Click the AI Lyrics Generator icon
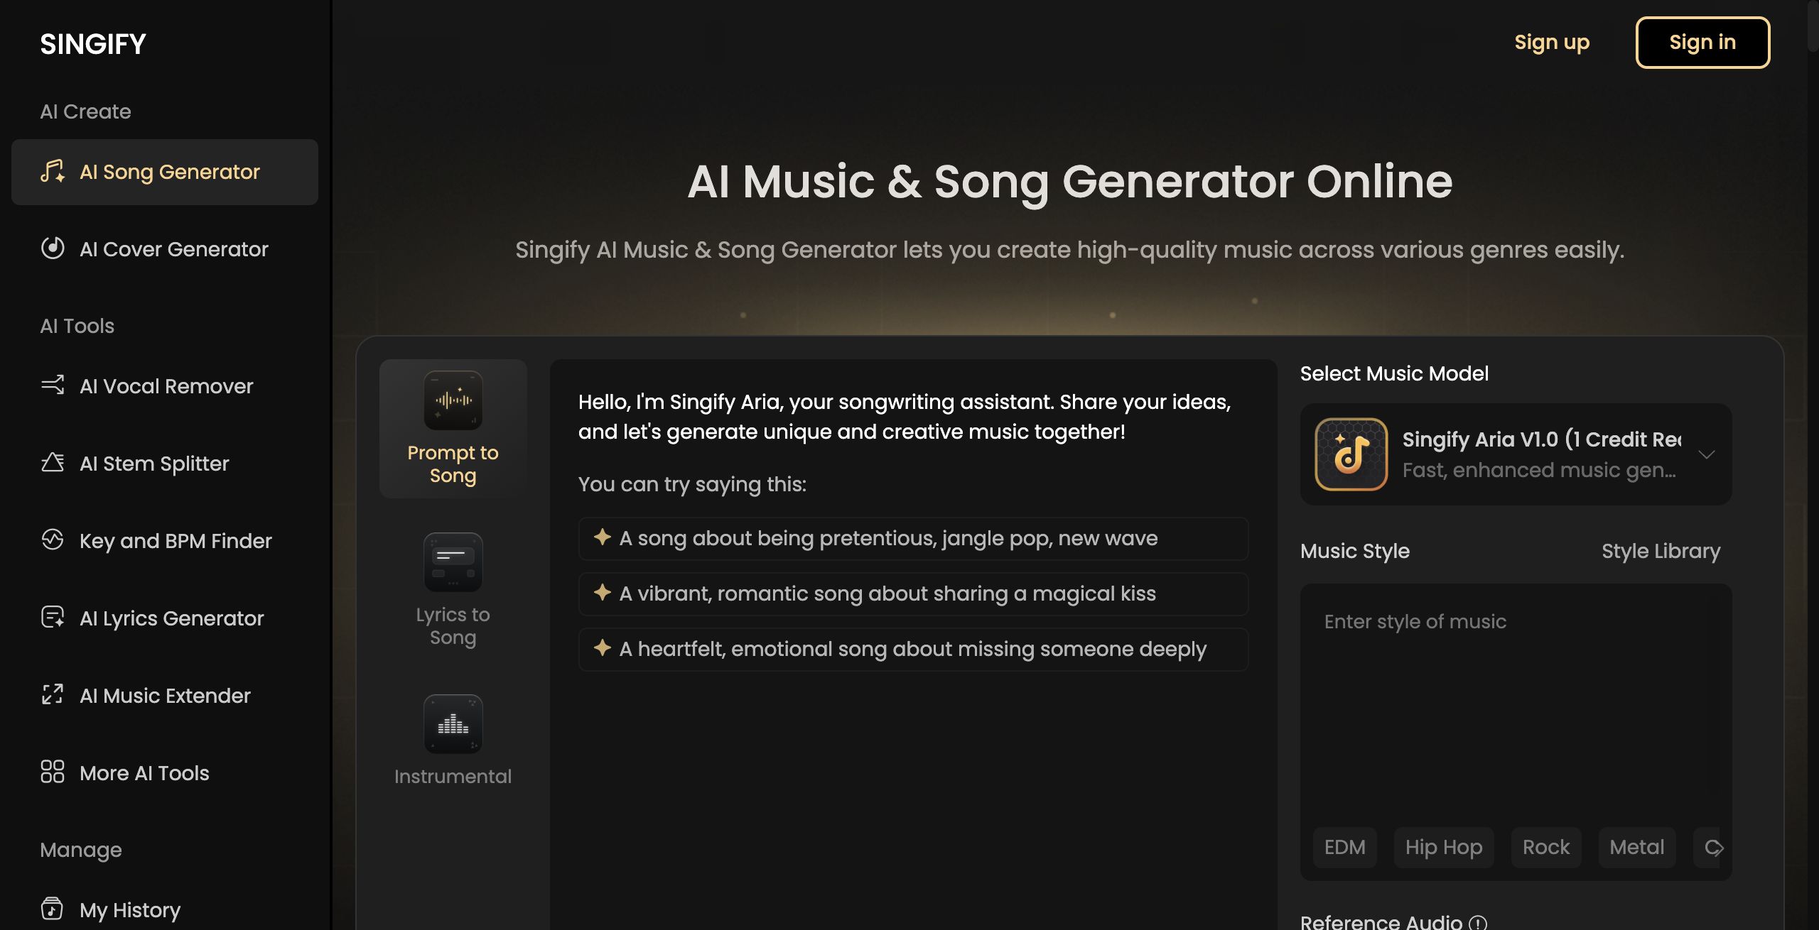Screen dimensions: 1819x930 [x=53, y=618]
